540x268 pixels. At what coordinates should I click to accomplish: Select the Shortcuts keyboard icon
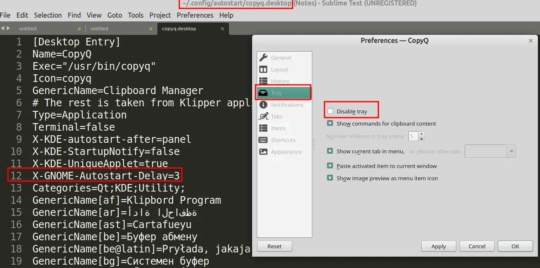pos(263,140)
